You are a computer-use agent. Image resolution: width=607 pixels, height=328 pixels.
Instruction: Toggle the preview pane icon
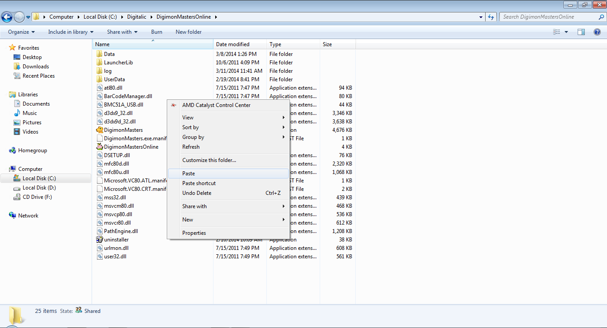[x=581, y=32]
